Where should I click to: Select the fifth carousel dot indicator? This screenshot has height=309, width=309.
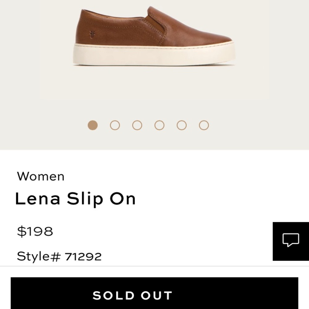tap(181, 125)
